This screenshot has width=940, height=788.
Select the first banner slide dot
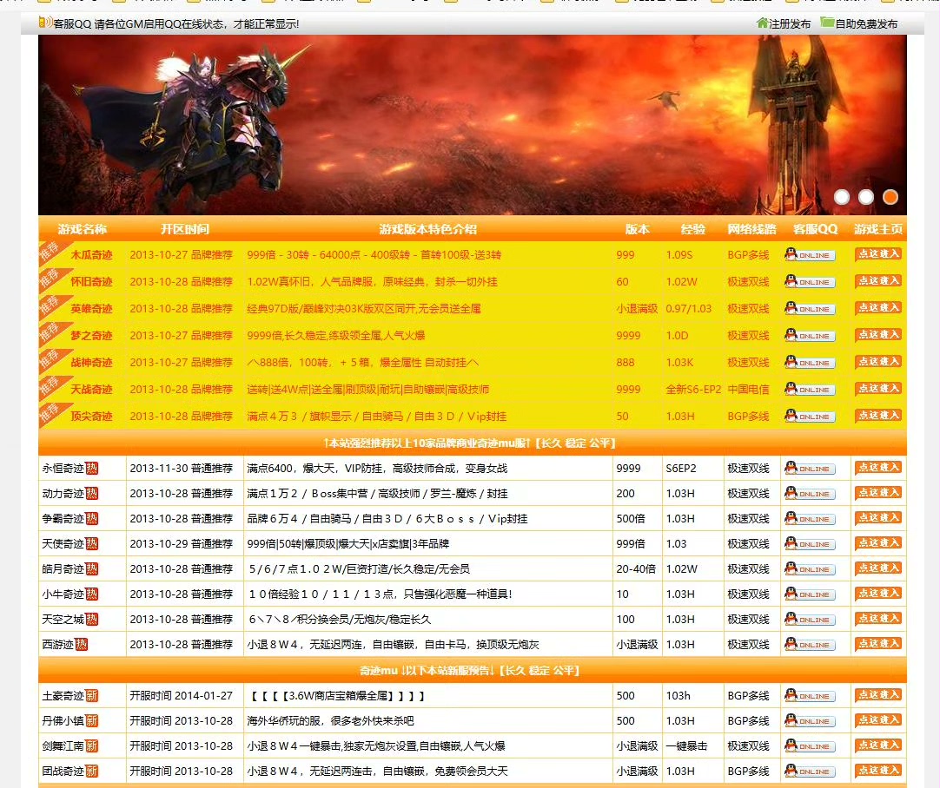point(842,197)
